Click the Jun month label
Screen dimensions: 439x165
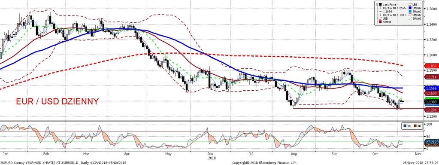[210, 154]
